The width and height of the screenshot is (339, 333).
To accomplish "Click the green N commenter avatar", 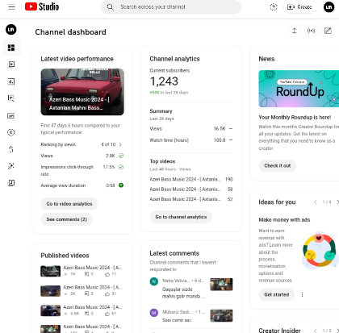I will click(x=154, y=281).
